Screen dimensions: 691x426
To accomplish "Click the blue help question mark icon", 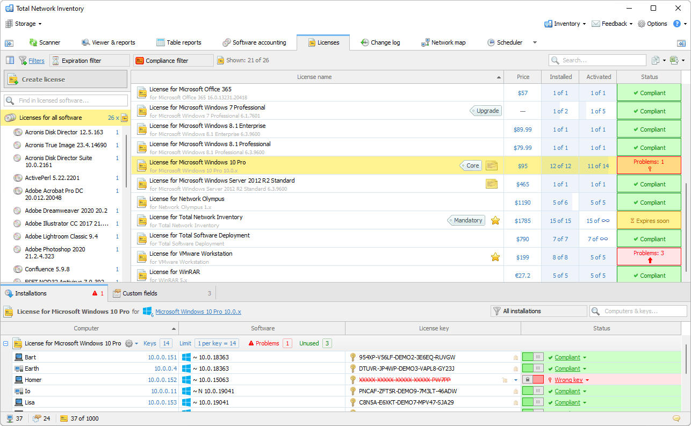I will (677, 24).
